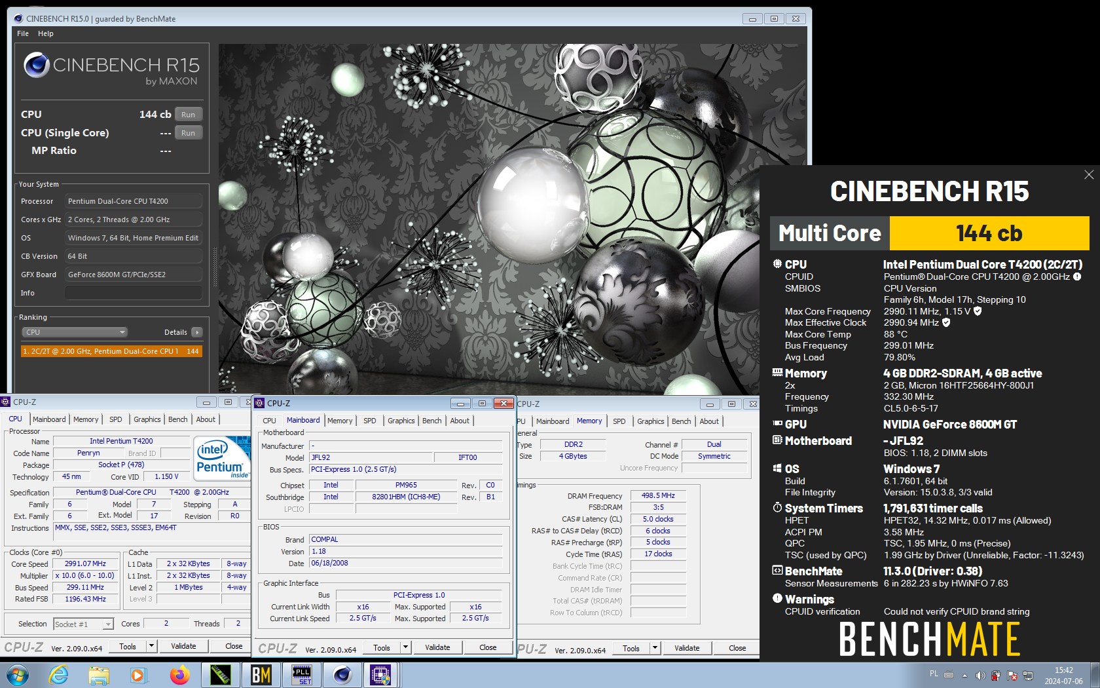Open Tools dropdown arrow in right CPU-Z window
The height and width of the screenshot is (688, 1100).
point(655,648)
